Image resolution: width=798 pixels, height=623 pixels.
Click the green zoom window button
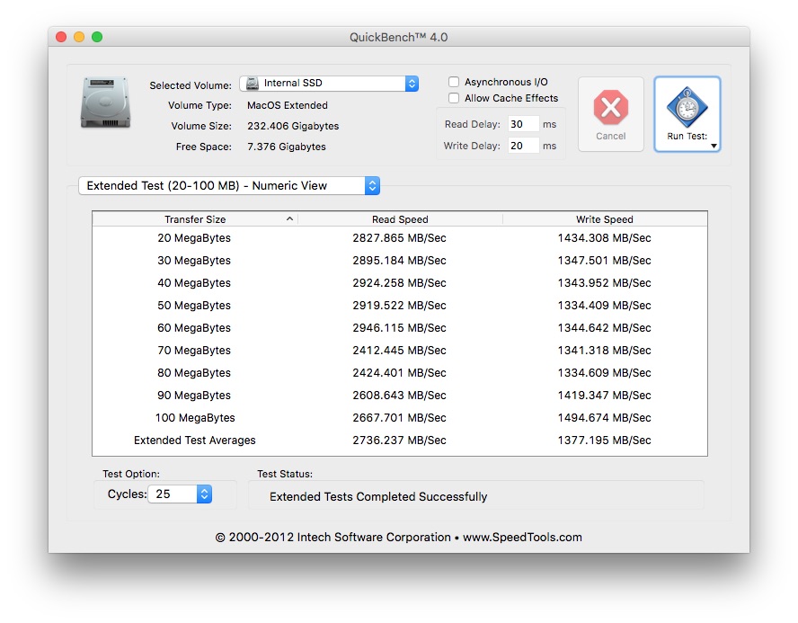[x=97, y=37]
